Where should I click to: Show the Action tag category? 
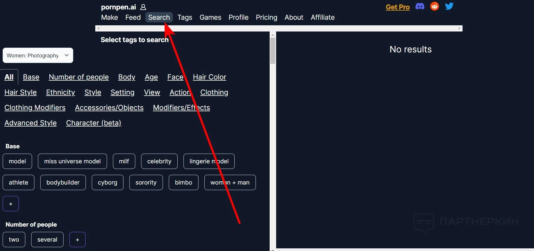click(180, 92)
